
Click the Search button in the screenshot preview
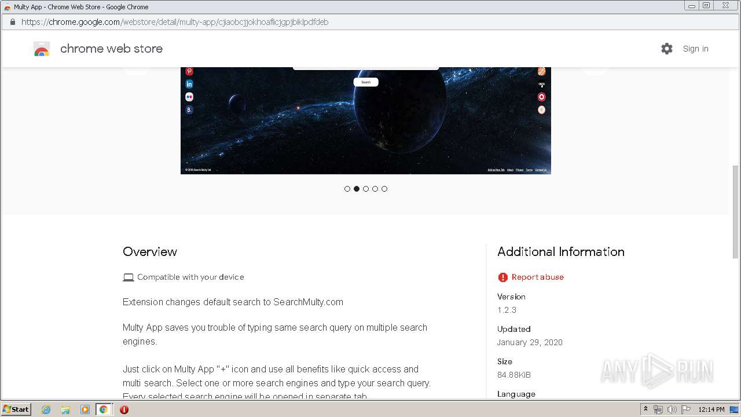[x=366, y=82]
